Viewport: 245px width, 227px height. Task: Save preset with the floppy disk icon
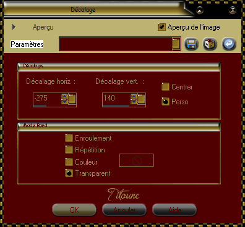[x=191, y=44]
